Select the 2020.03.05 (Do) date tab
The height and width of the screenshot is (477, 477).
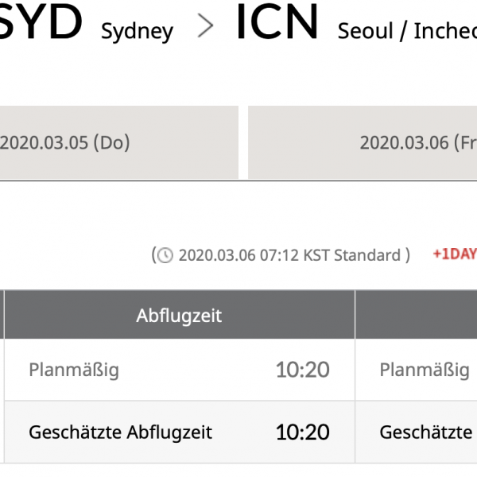pos(119,142)
